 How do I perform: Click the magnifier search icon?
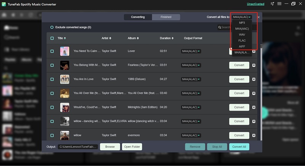tap(220, 27)
